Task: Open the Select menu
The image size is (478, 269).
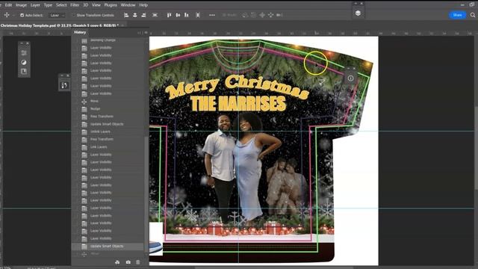Action: 61,5
